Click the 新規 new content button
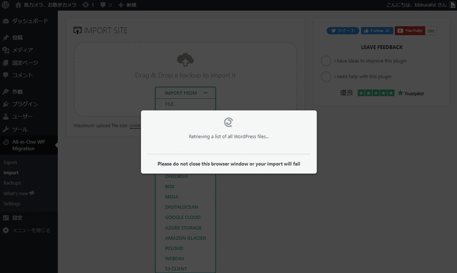Viewport: 457px width, 273px height. click(127, 5)
